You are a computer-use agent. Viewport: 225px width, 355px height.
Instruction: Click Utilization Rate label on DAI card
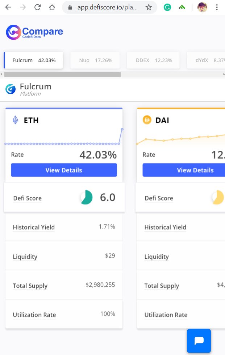(166, 315)
